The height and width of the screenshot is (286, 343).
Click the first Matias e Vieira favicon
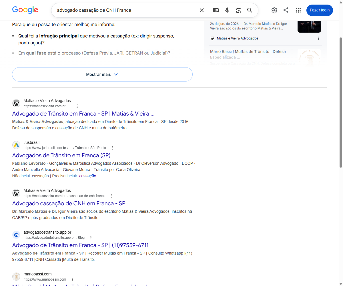16,103
